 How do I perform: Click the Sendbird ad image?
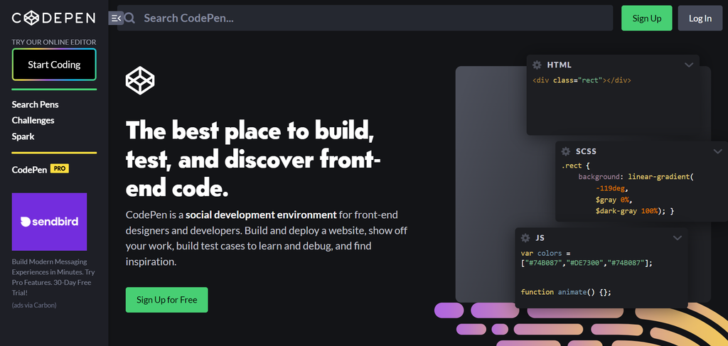coord(49,222)
